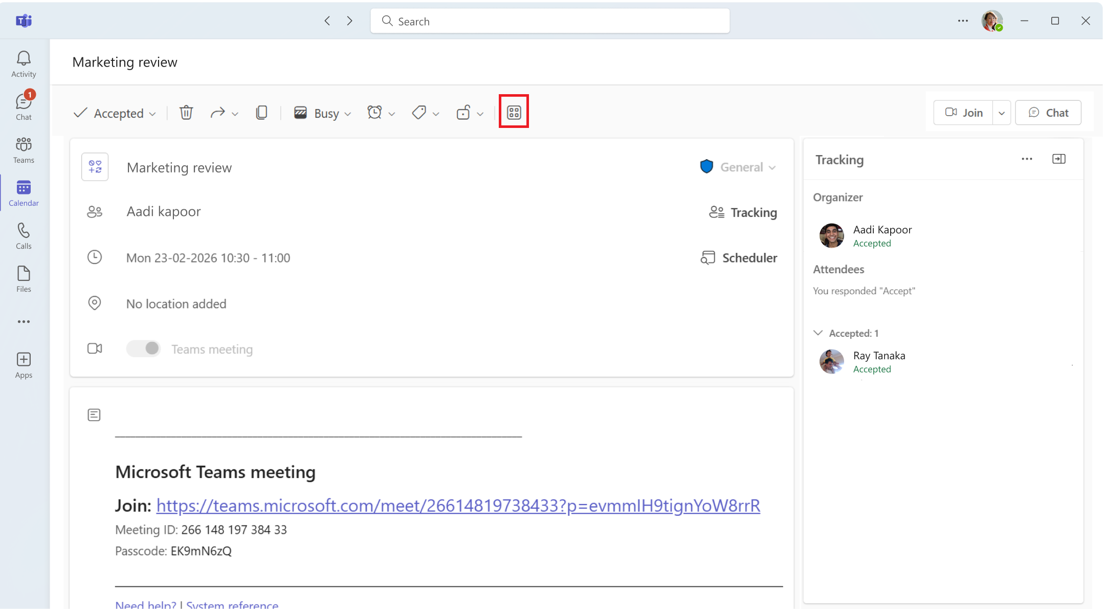Click the private lock icon
Image resolution: width=1105 pixels, height=609 pixels.
(463, 113)
